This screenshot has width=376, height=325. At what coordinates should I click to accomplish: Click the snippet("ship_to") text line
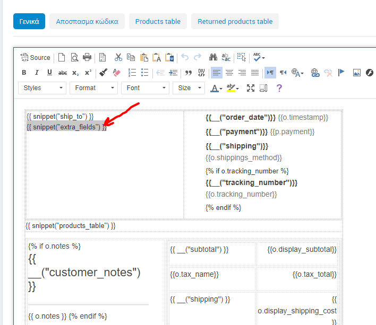(60, 117)
